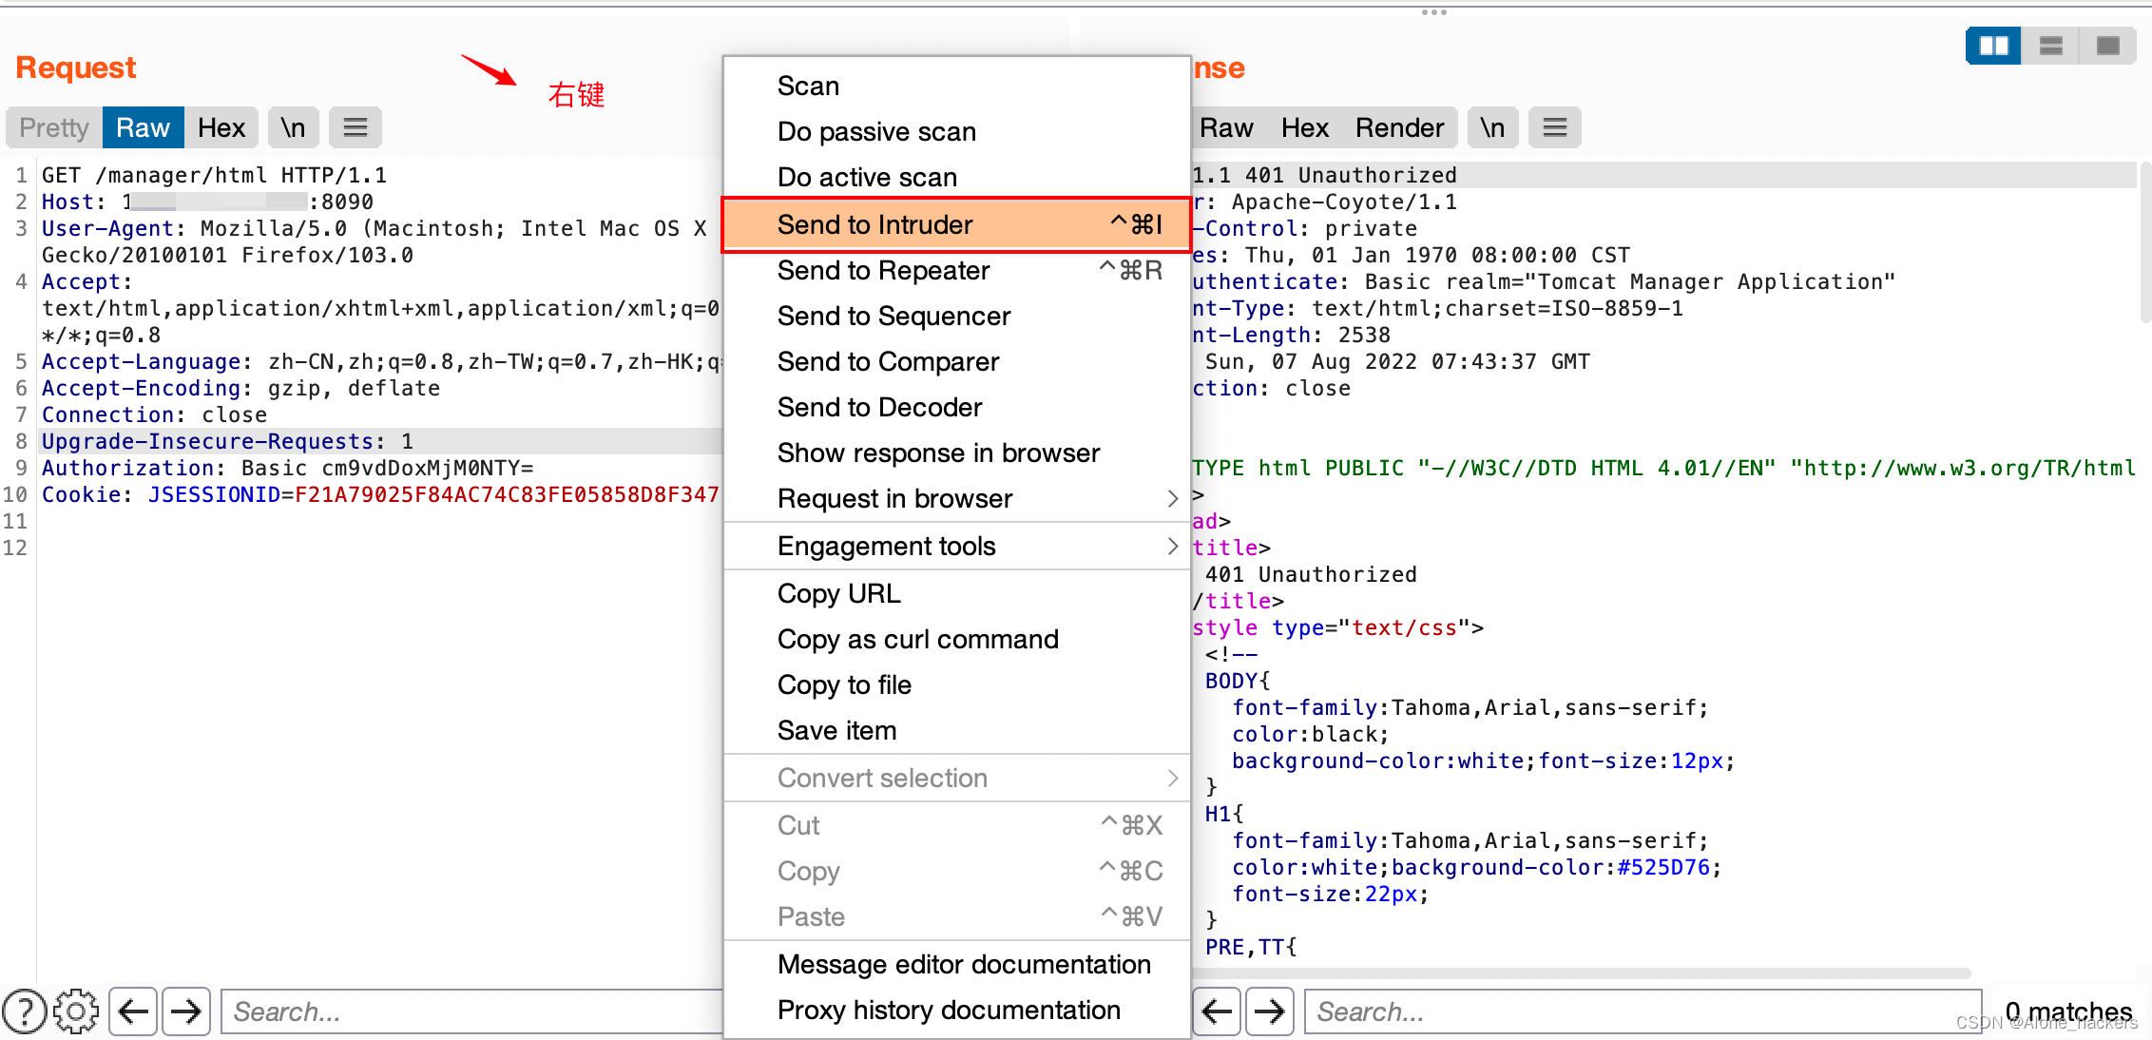This screenshot has width=2152, height=1040.
Task: Select combined tabbed layout icon
Action: tap(2107, 46)
